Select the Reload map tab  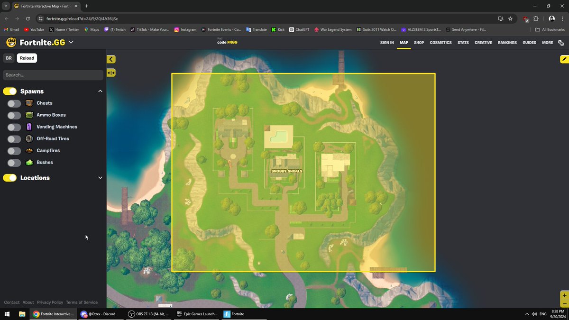[27, 58]
